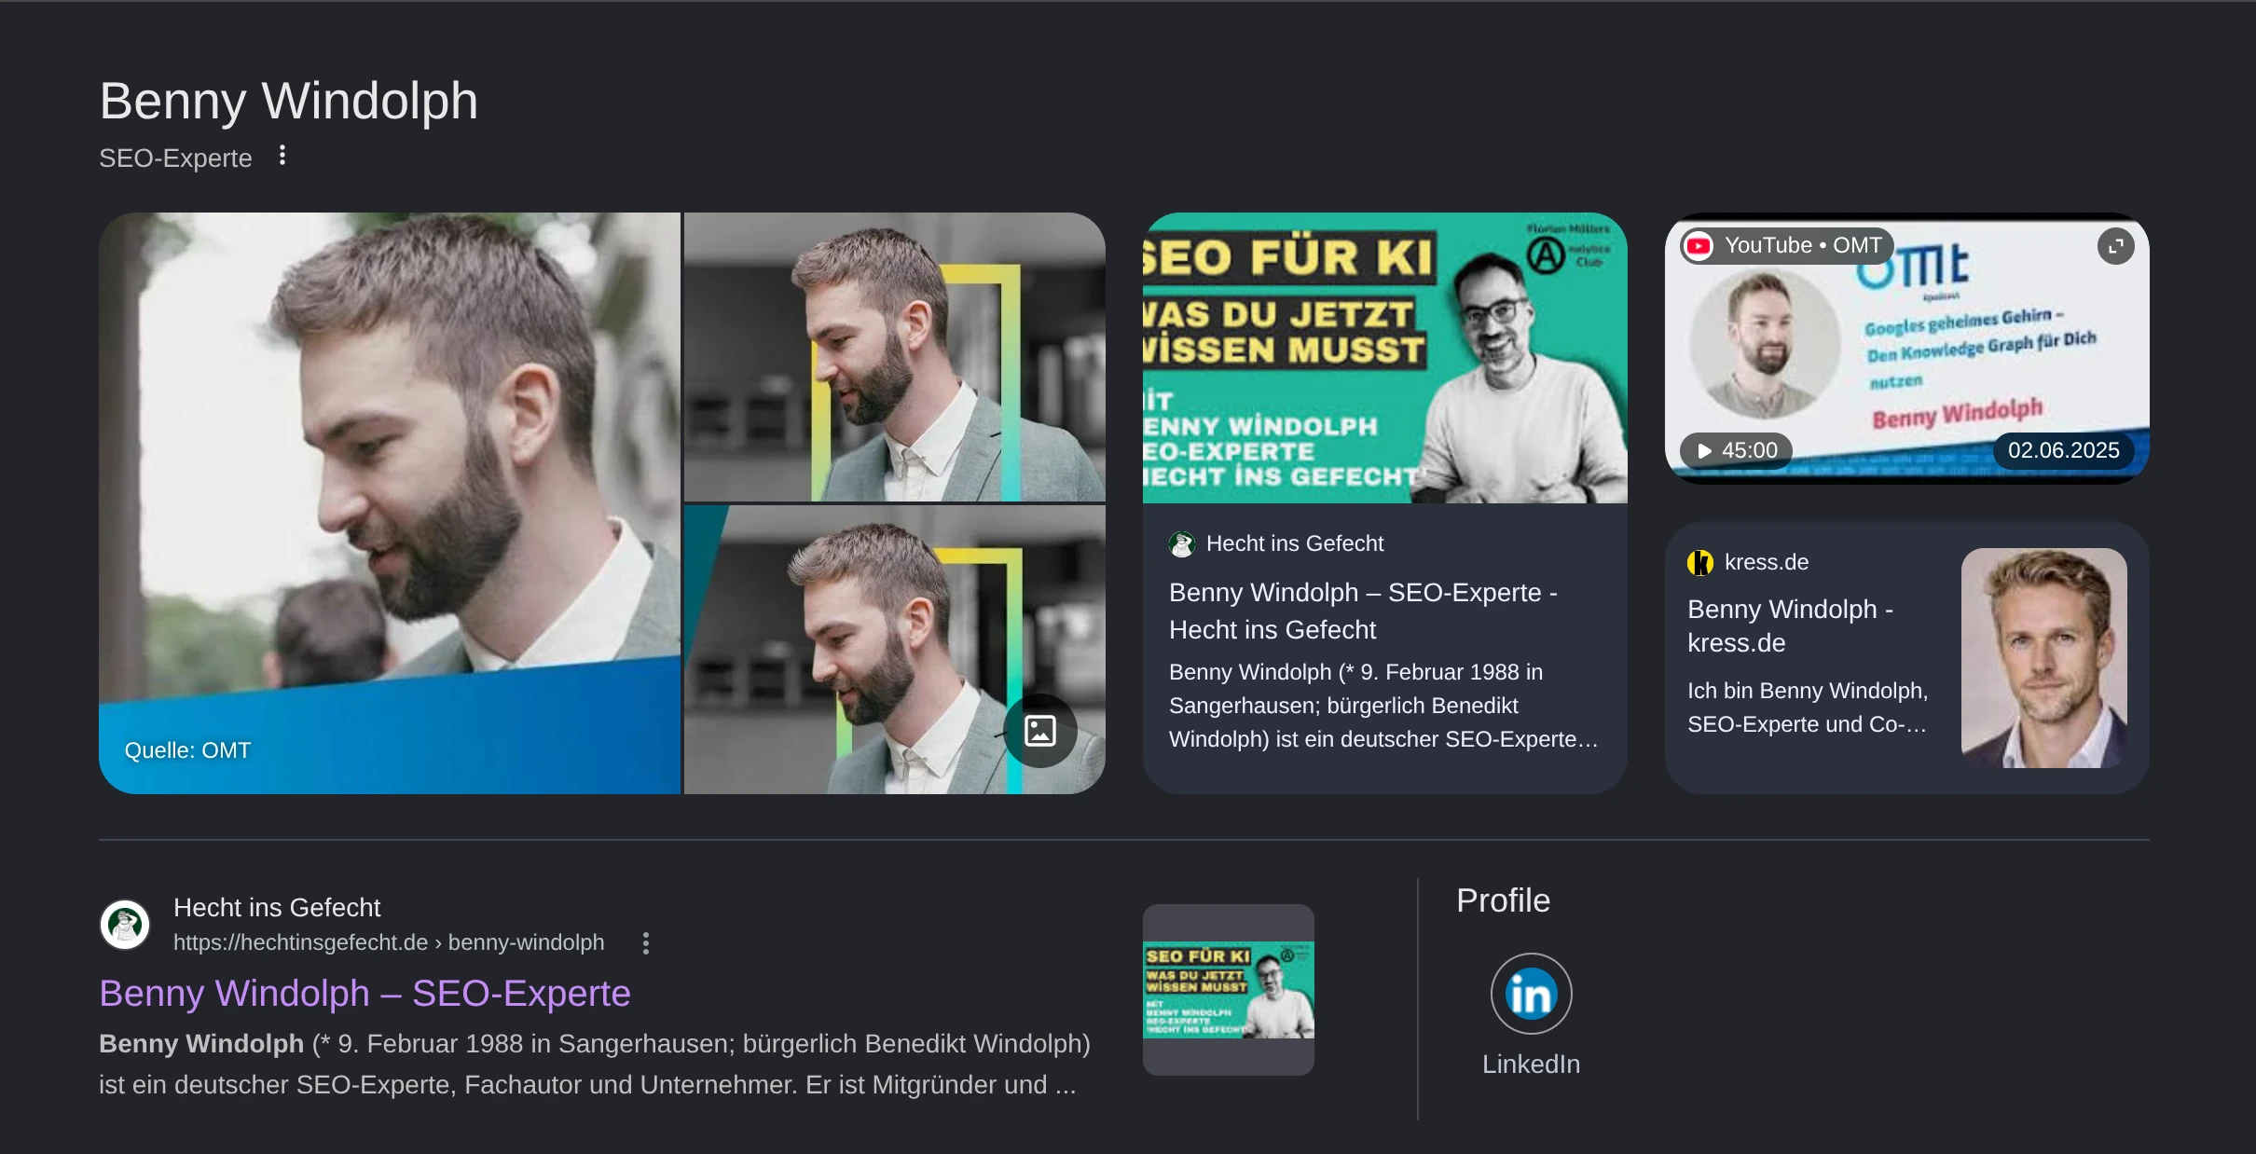
Task: Click the 'Quelle: OMT' caption
Action: (x=187, y=750)
